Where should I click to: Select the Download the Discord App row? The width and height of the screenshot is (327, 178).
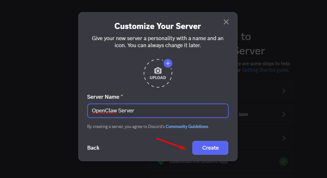pyautogui.click(x=222, y=162)
